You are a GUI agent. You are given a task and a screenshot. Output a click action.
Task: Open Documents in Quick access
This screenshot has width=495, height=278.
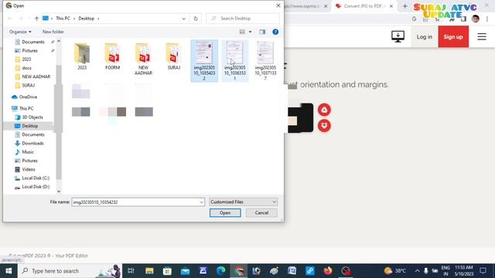click(33, 42)
